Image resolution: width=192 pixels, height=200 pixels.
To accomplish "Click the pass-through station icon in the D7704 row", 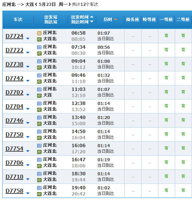I will click(39, 104).
